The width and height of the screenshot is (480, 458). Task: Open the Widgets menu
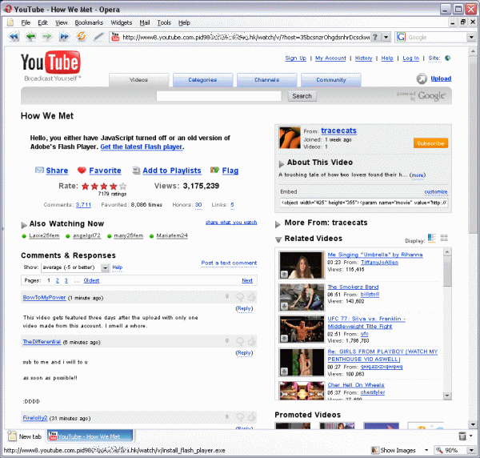point(122,22)
